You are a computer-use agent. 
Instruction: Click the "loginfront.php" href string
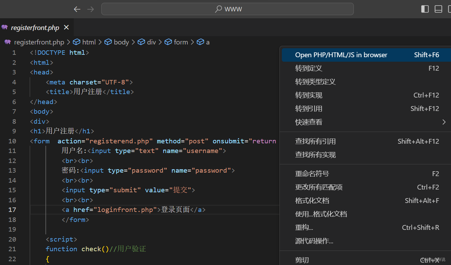126,210
